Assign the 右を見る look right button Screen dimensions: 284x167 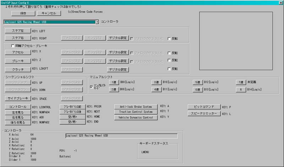click(x=18, y=118)
